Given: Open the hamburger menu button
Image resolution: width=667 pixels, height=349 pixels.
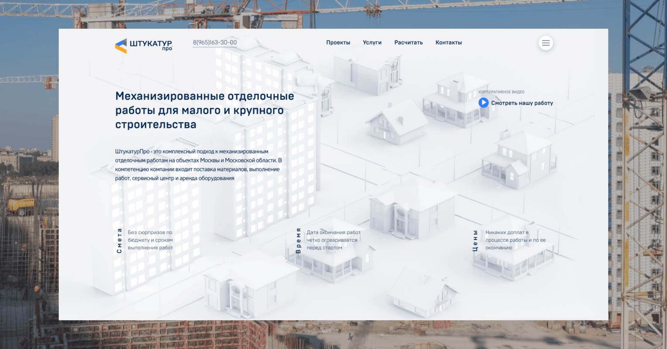Looking at the screenshot, I should (546, 43).
